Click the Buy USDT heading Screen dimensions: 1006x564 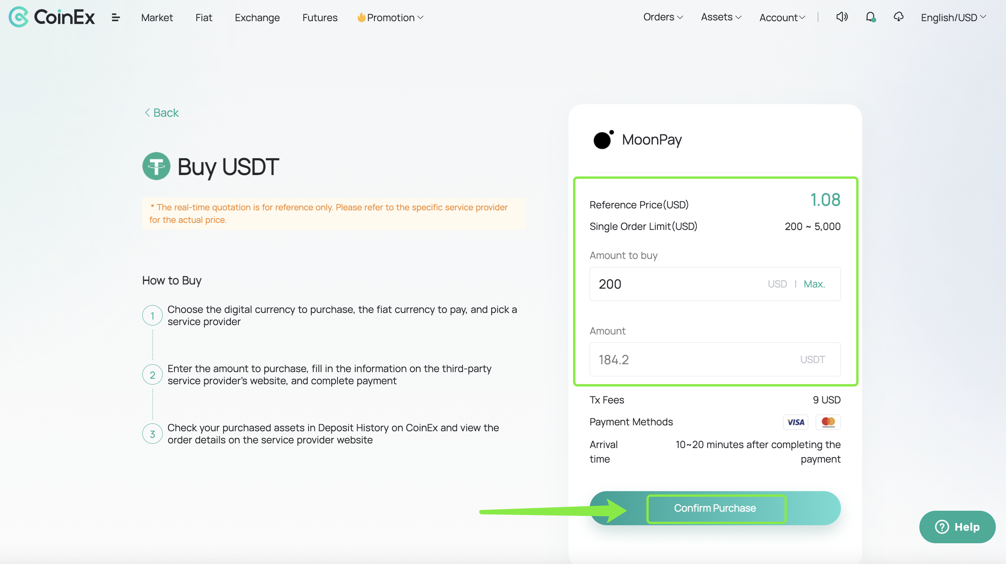coord(228,167)
